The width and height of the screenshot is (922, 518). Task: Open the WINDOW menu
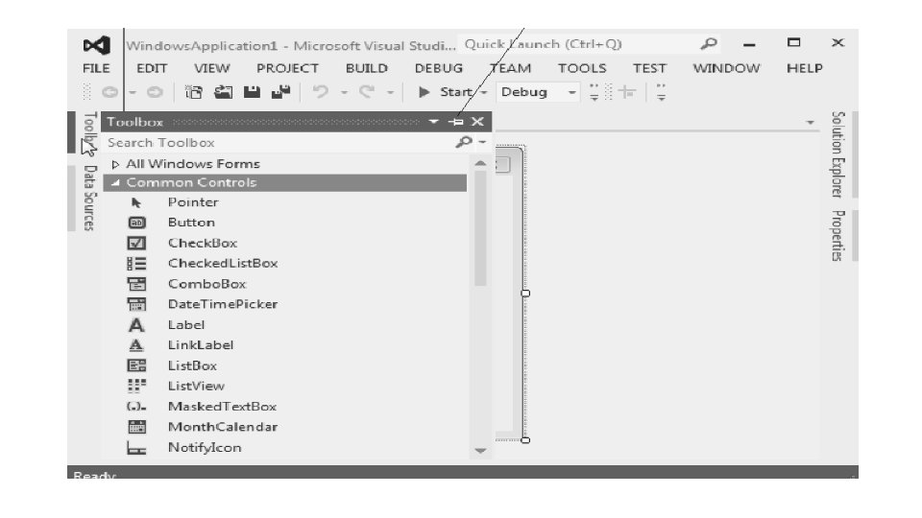727,68
